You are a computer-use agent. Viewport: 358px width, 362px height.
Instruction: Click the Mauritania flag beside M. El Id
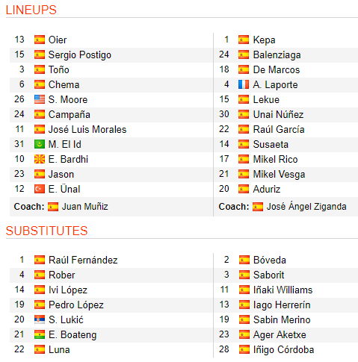(x=40, y=144)
